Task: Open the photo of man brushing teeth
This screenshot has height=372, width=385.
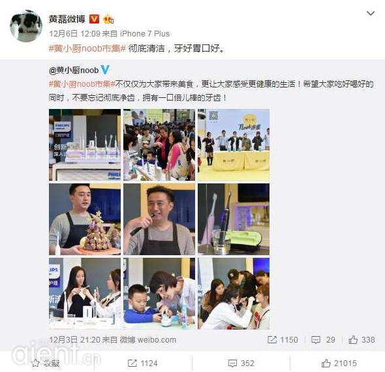Action: [x=159, y=219]
